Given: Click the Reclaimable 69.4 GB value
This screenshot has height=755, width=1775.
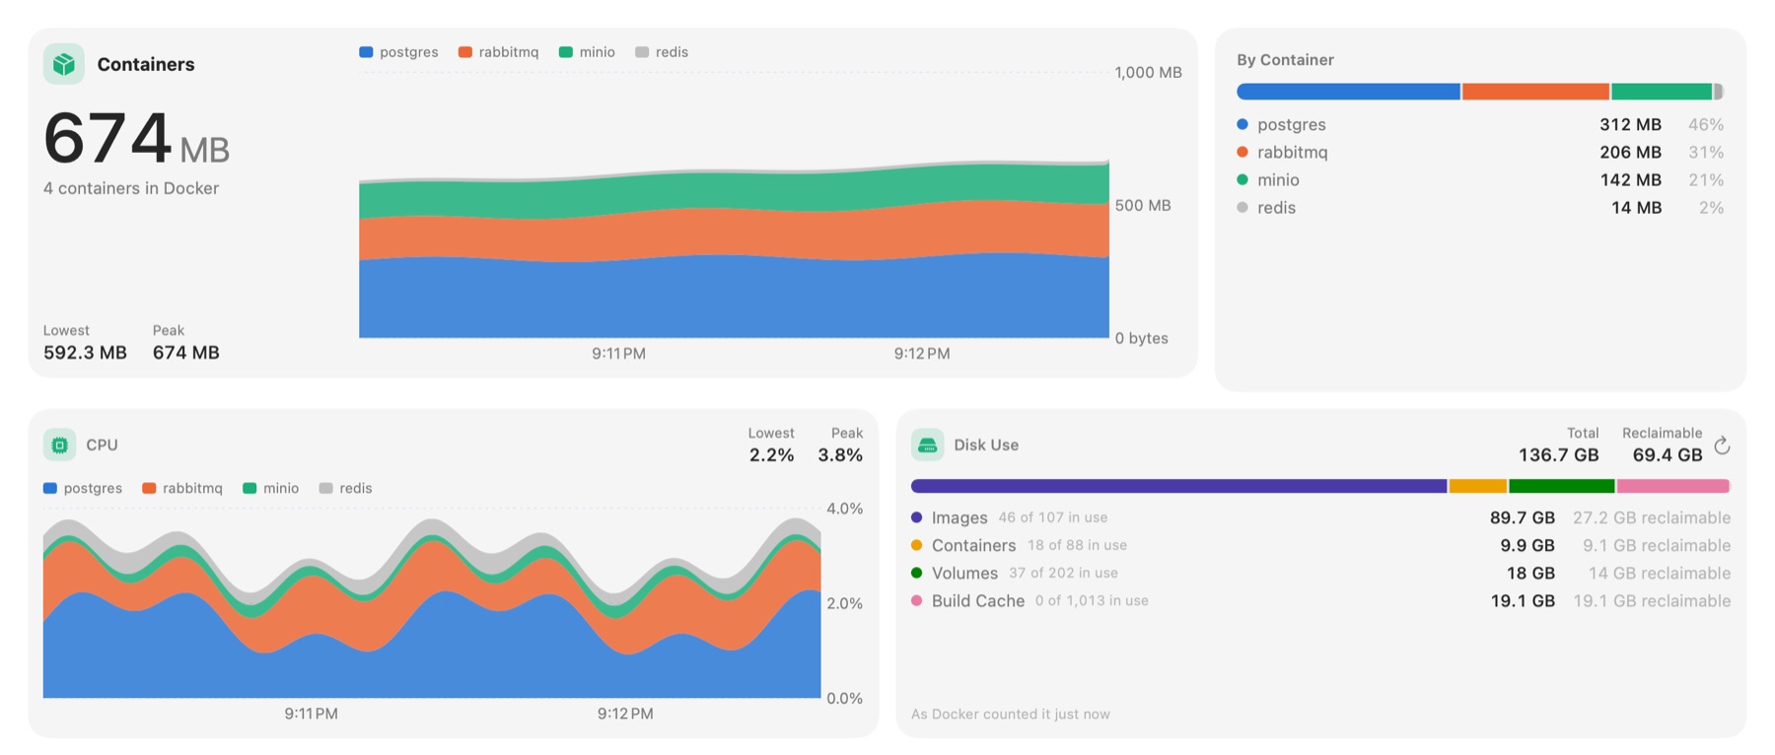Looking at the screenshot, I should 1668,454.
